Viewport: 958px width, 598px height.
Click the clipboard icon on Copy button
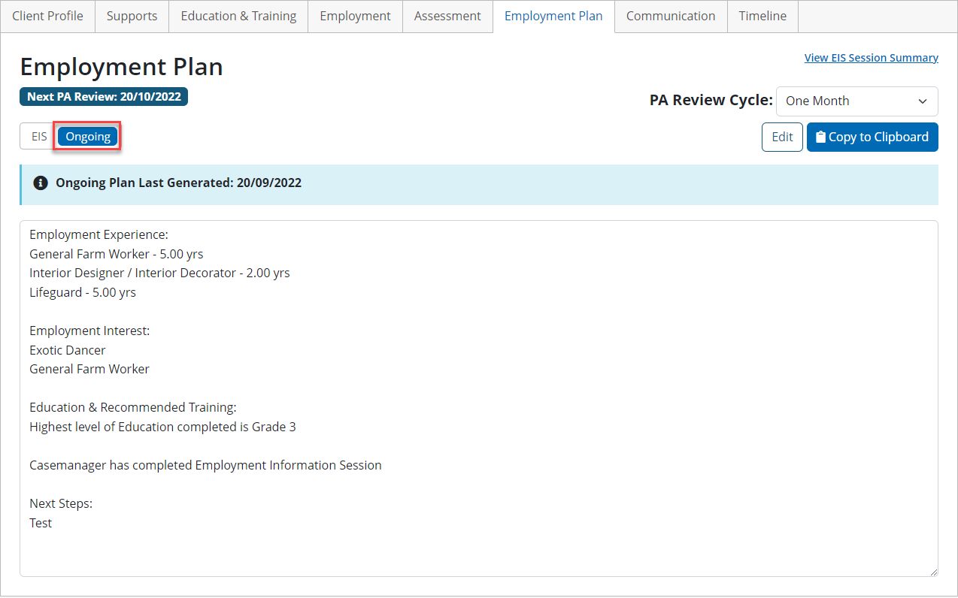tap(820, 137)
